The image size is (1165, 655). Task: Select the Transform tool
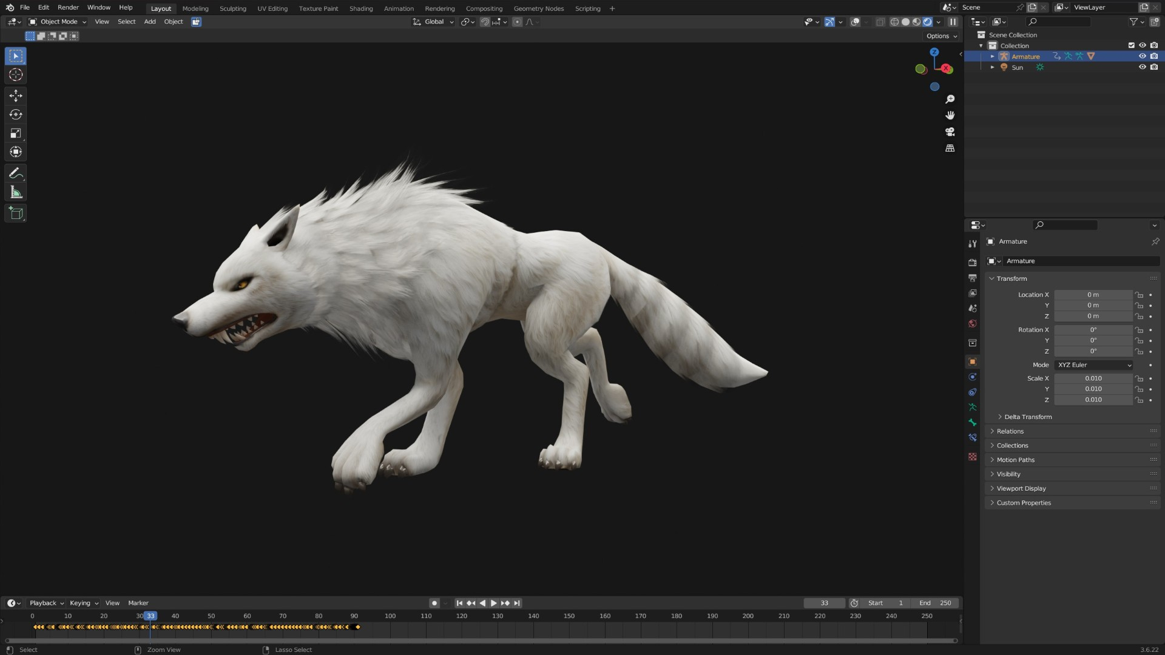coord(16,152)
